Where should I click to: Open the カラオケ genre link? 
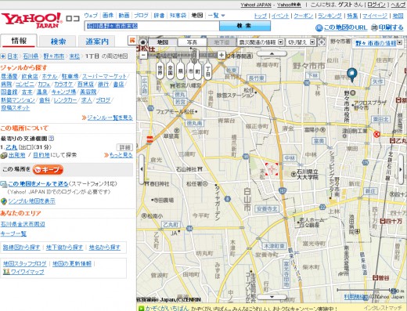[x=64, y=85]
